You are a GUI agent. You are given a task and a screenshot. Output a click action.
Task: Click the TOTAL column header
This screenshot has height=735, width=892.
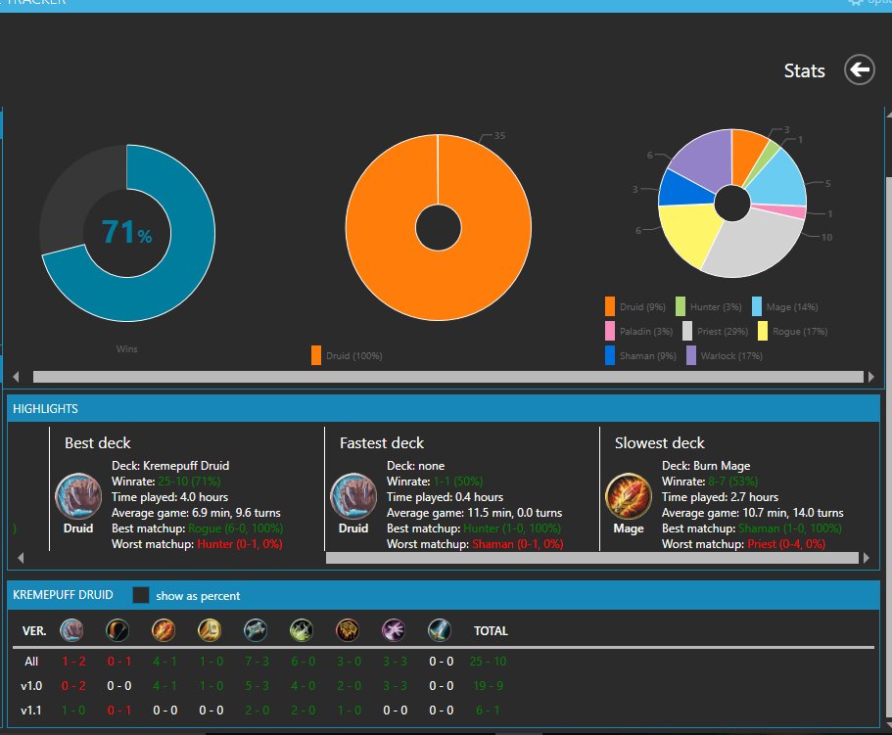pyautogui.click(x=491, y=631)
